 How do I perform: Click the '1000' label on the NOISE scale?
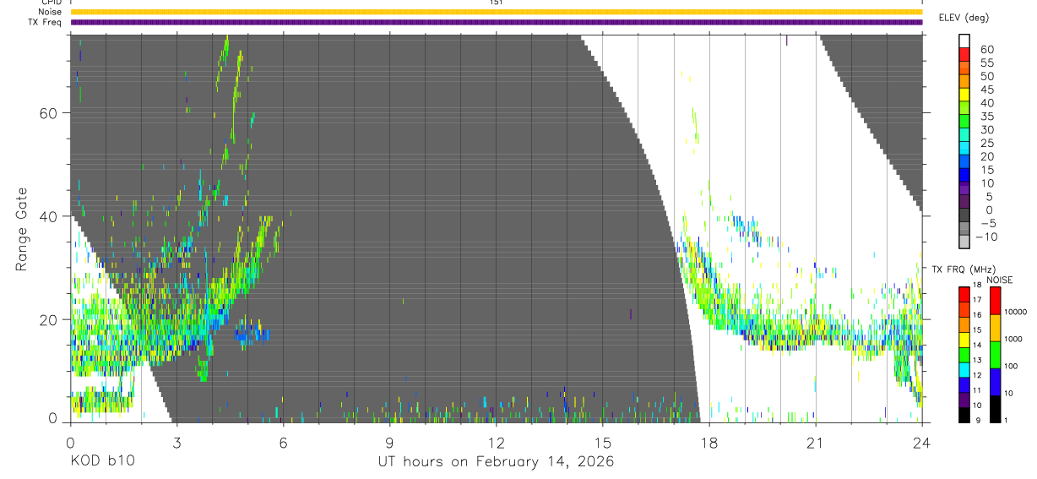[1013, 339]
